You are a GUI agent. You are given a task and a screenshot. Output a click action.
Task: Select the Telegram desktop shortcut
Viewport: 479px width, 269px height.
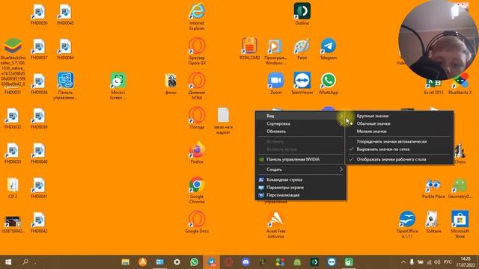pos(329,49)
